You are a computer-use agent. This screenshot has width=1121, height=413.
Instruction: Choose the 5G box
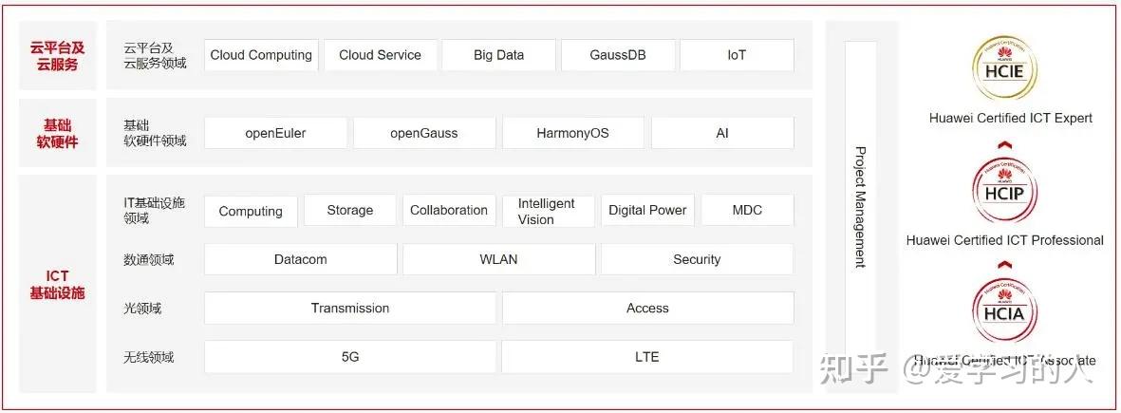pos(349,357)
